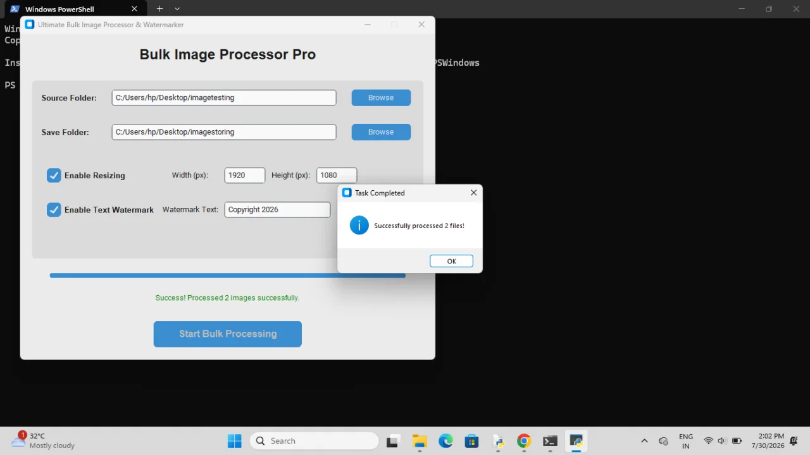The height and width of the screenshot is (455, 810).
Task: Click the Wi-Fi network tray icon
Action: [x=708, y=440]
